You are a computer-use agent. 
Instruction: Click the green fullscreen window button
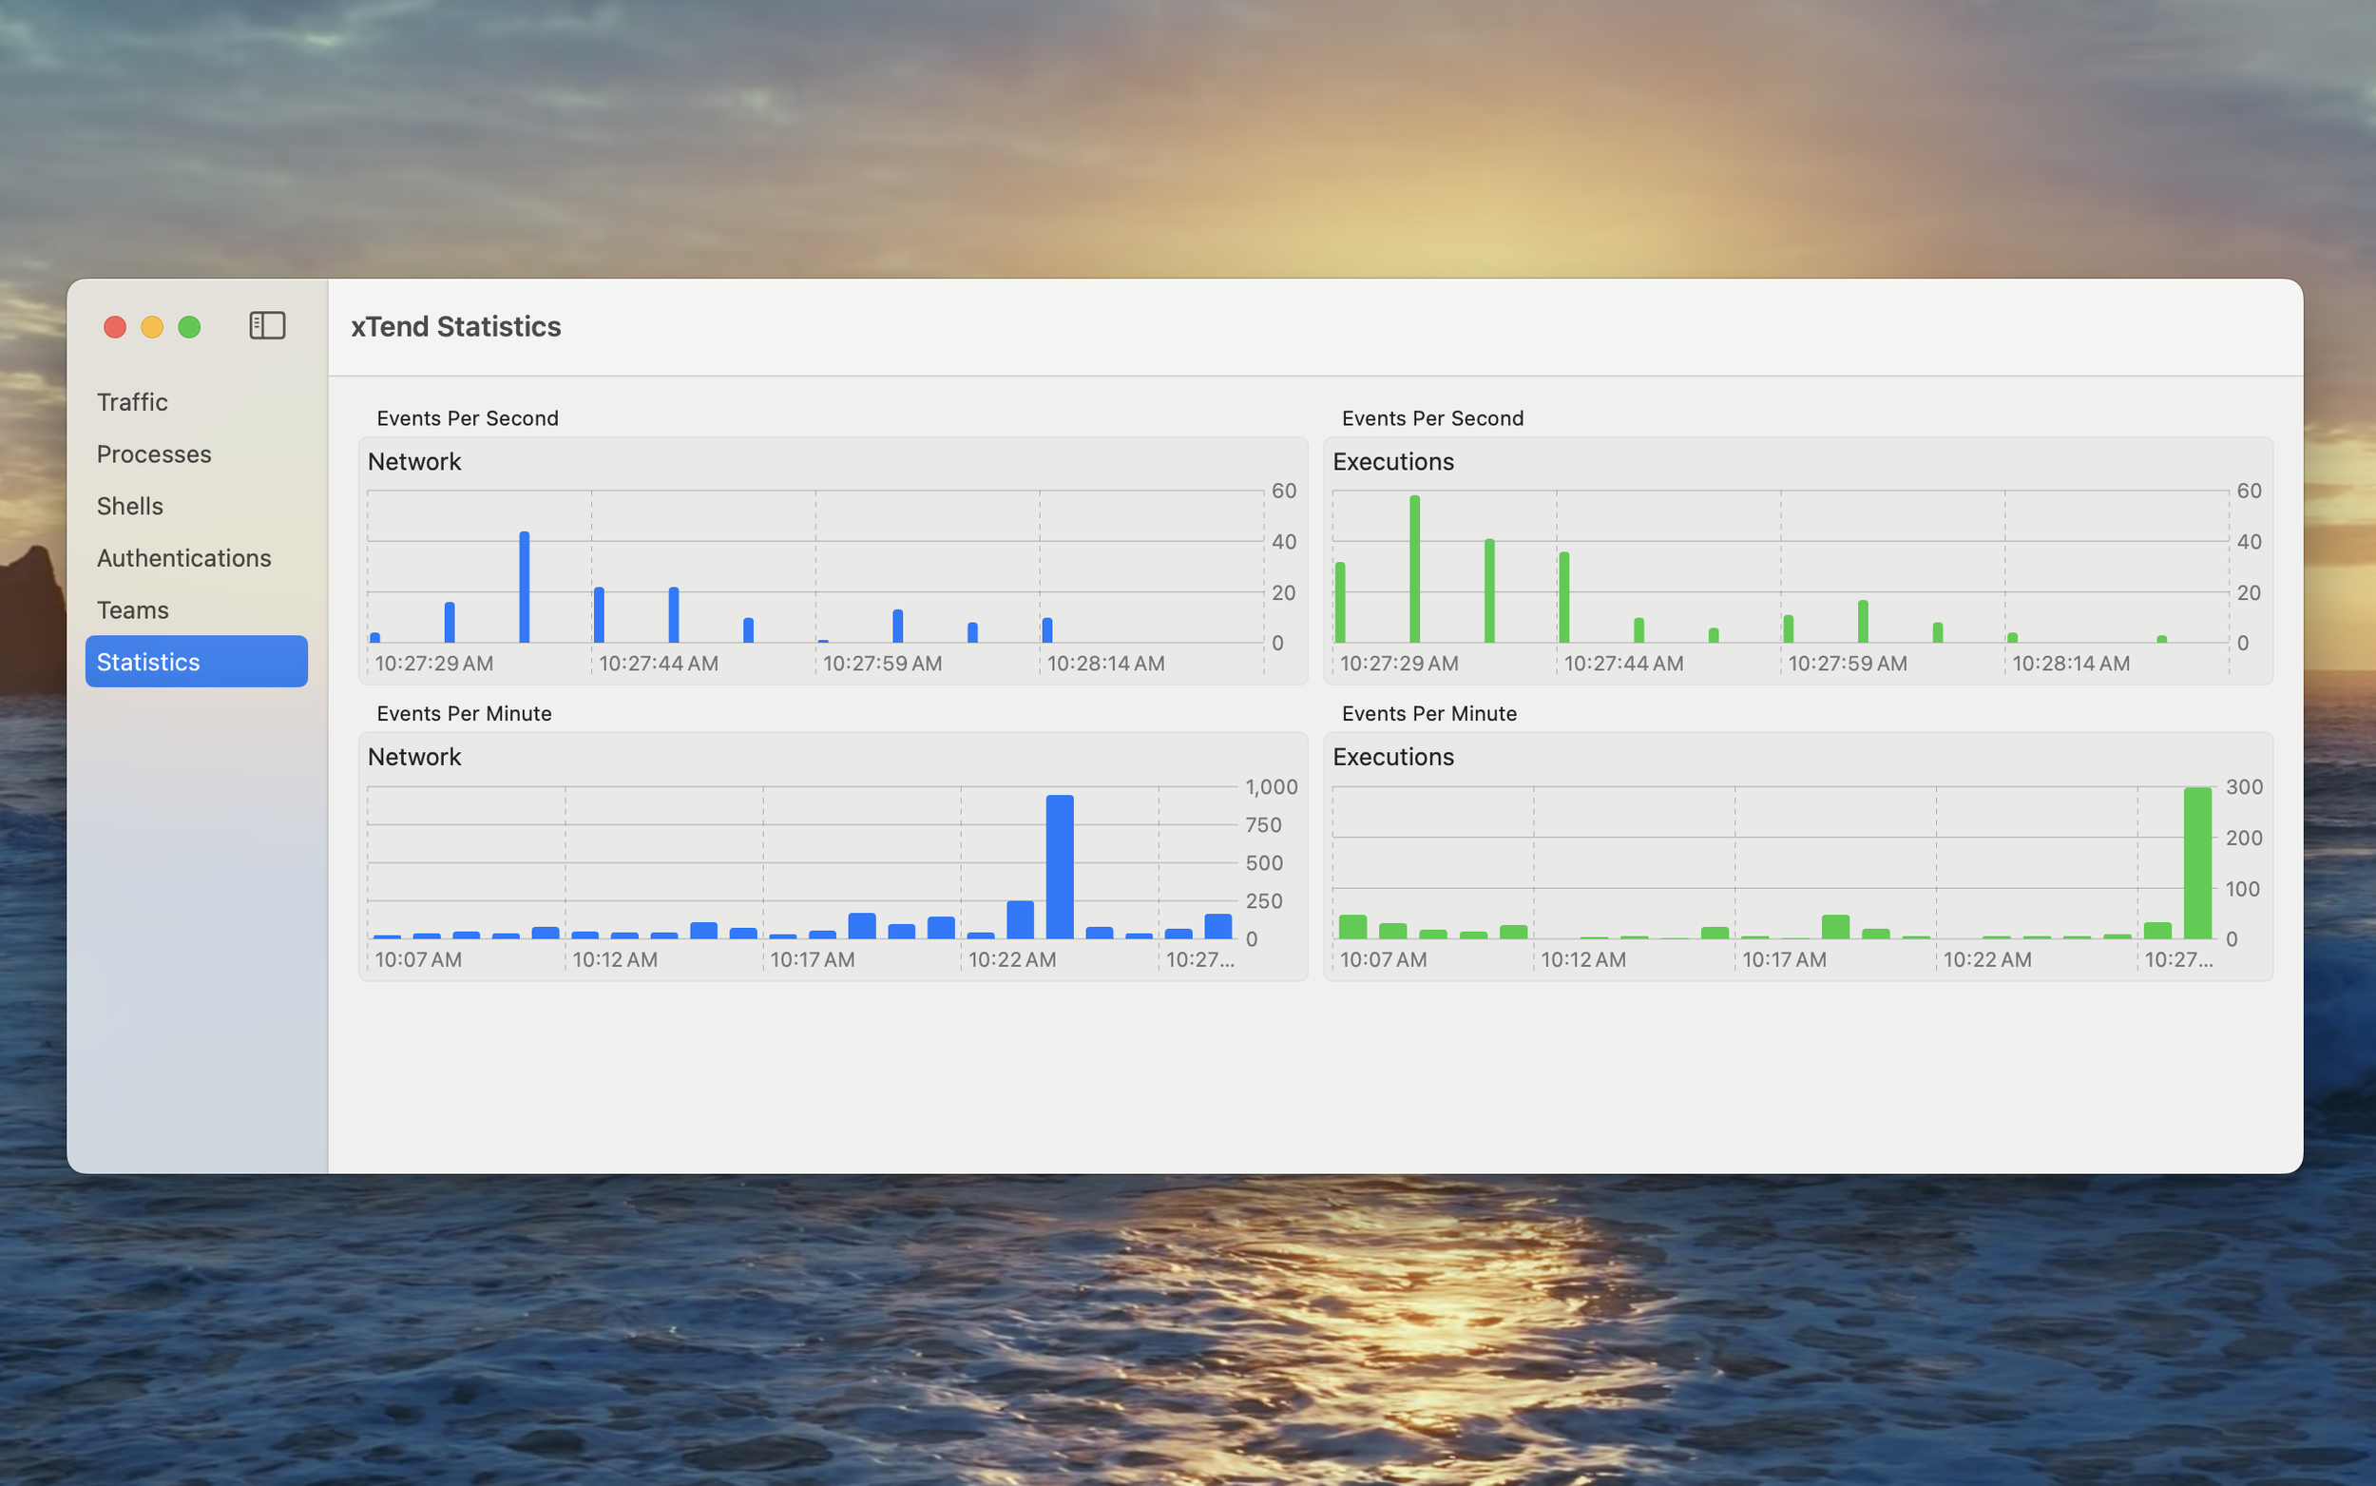click(x=189, y=326)
